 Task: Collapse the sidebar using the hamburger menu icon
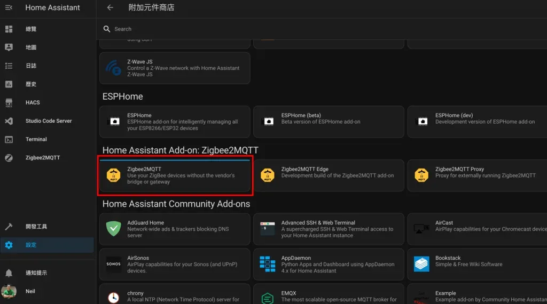tap(9, 7)
